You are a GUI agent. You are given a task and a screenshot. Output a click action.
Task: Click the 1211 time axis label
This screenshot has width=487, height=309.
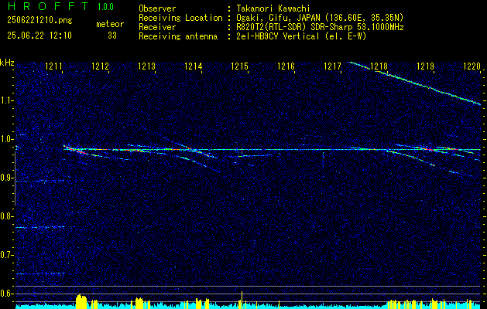tap(53, 66)
